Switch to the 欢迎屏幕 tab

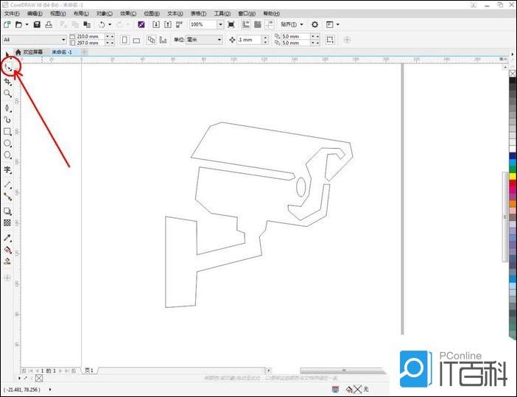click(29, 52)
